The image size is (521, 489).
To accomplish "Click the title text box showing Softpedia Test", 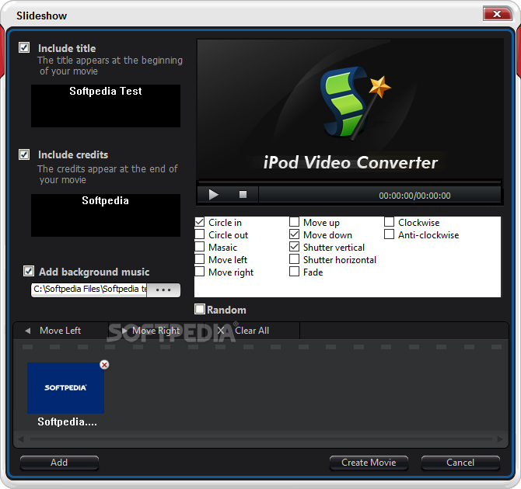I will point(106,106).
